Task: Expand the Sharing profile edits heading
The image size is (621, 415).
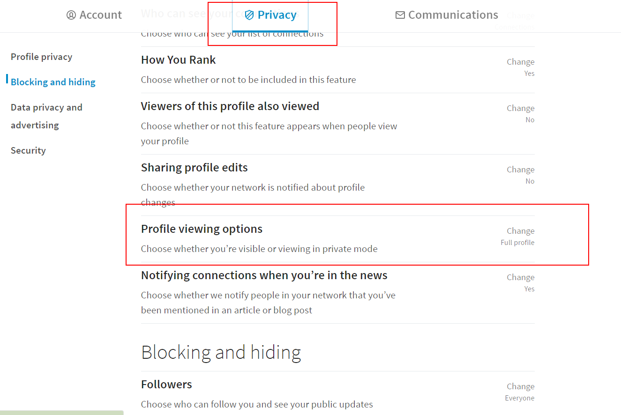Action: pyautogui.click(x=195, y=168)
